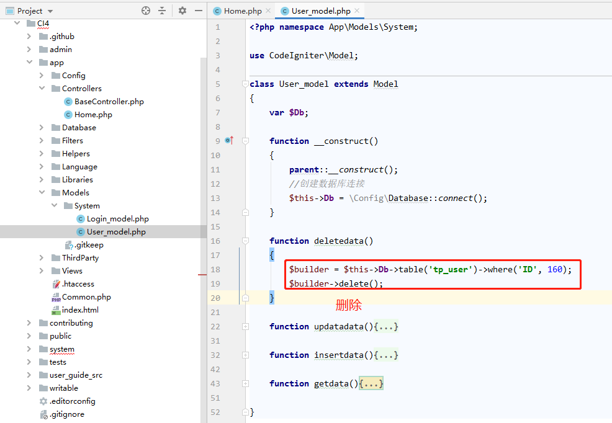This screenshot has height=423, width=612.
Task: Select User_model.php in project tree
Action: coord(116,231)
